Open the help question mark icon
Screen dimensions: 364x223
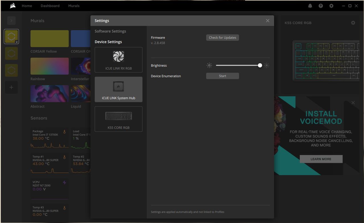click(x=321, y=6)
